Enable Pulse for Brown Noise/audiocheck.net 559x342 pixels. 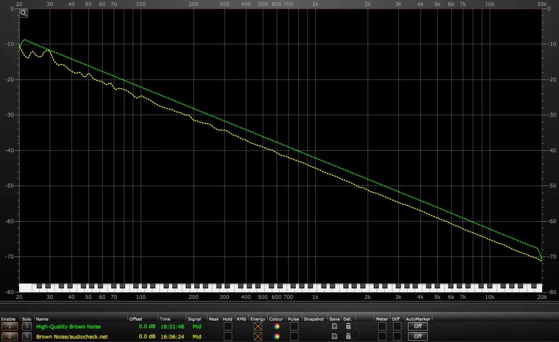(294, 336)
